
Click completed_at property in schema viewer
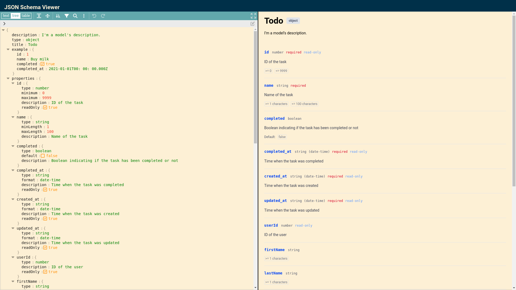coord(278,151)
